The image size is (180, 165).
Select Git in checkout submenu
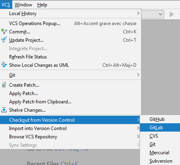tap(160, 144)
